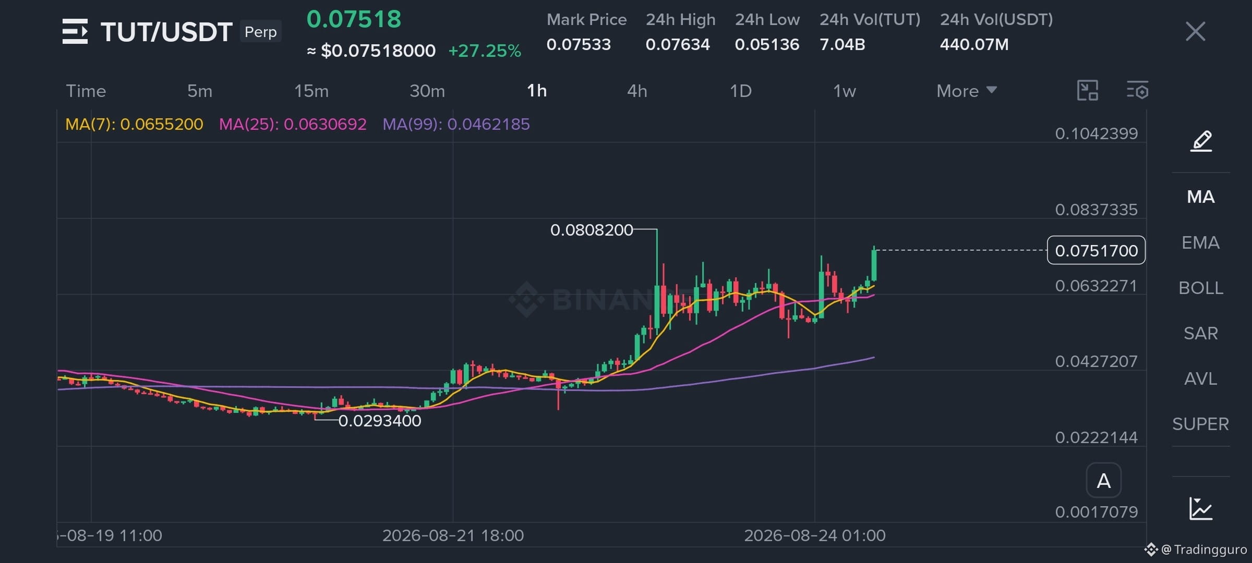
Task: Tap the 24h Low value 0.05136
Action: pyautogui.click(x=767, y=44)
